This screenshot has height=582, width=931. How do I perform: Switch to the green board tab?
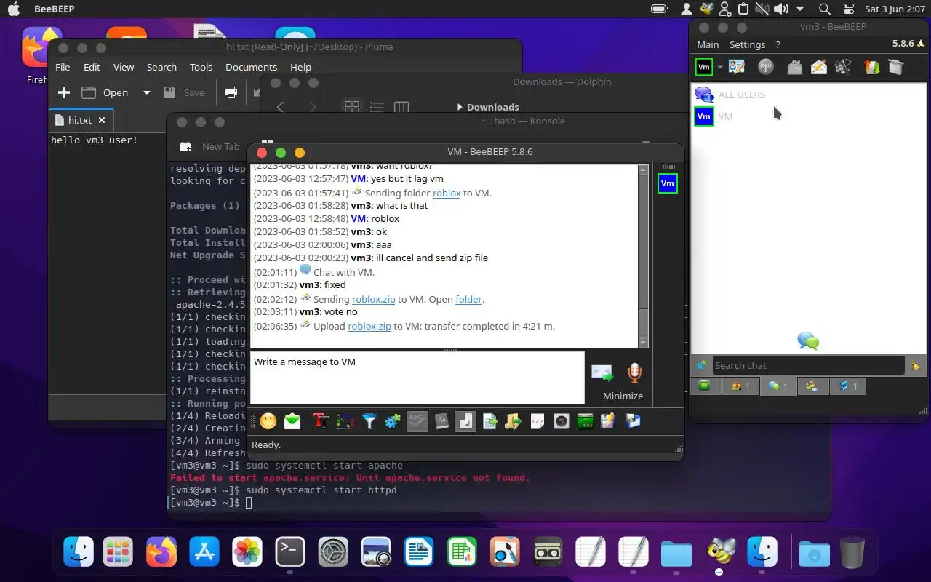point(705,386)
